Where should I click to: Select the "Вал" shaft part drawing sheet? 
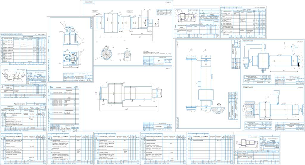click(x=126, y=33)
